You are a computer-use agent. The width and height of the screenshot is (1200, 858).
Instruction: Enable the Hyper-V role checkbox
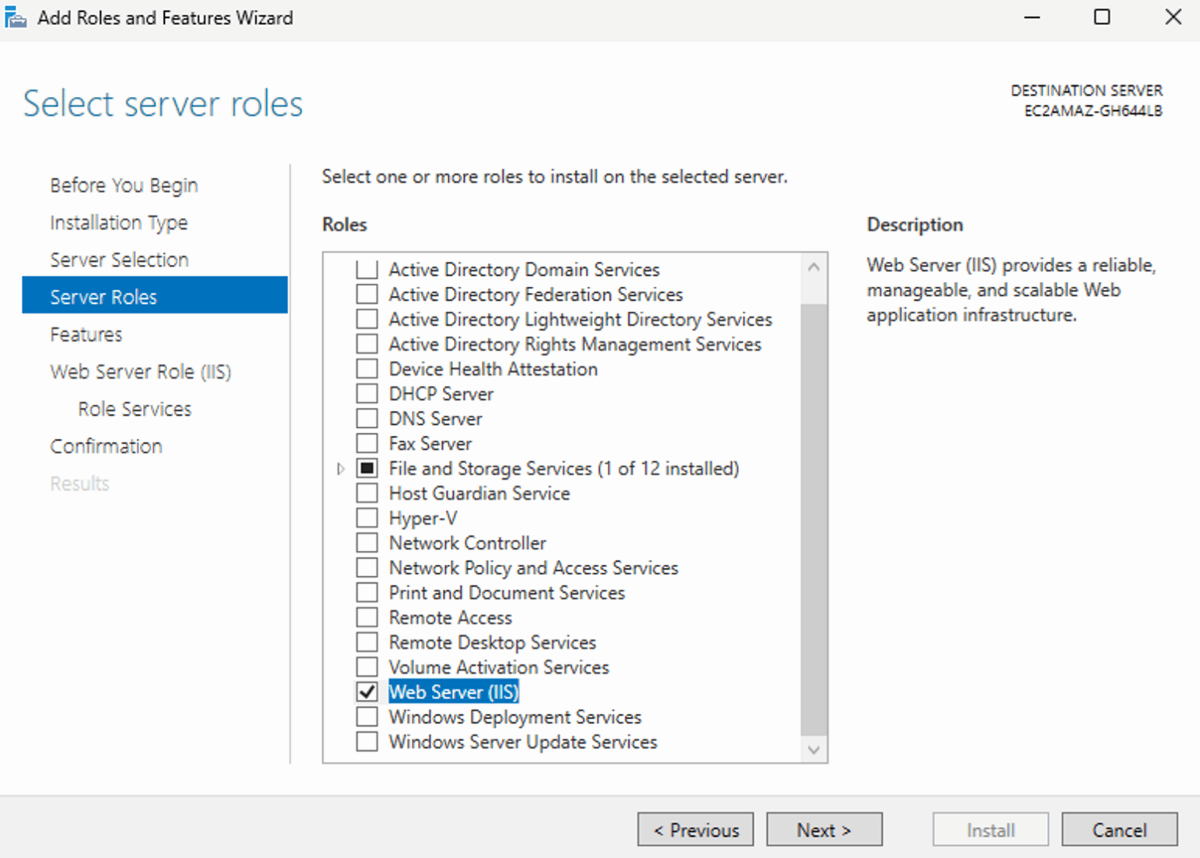point(366,518)
